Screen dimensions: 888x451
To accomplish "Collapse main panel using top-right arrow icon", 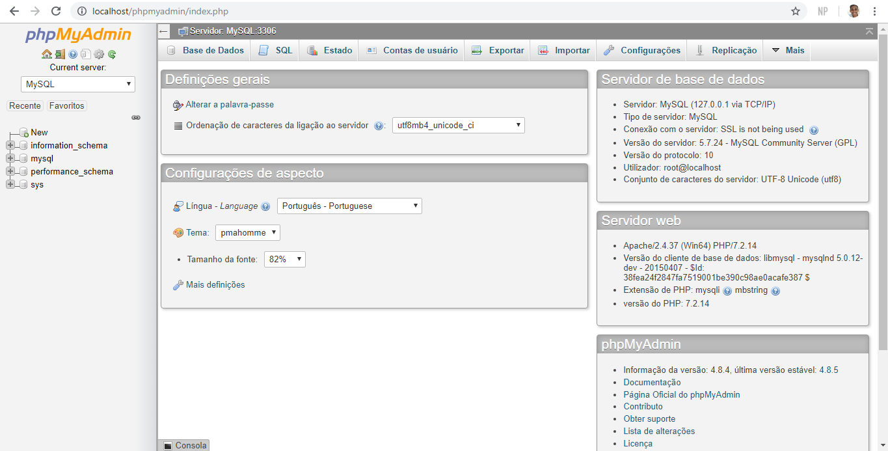I will point(869,31).
